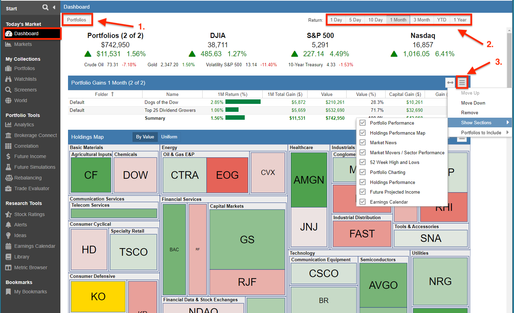This screenshot has width=514, height=313.
Task: Select the 3 Month return period
Action: tap(421, 20)
